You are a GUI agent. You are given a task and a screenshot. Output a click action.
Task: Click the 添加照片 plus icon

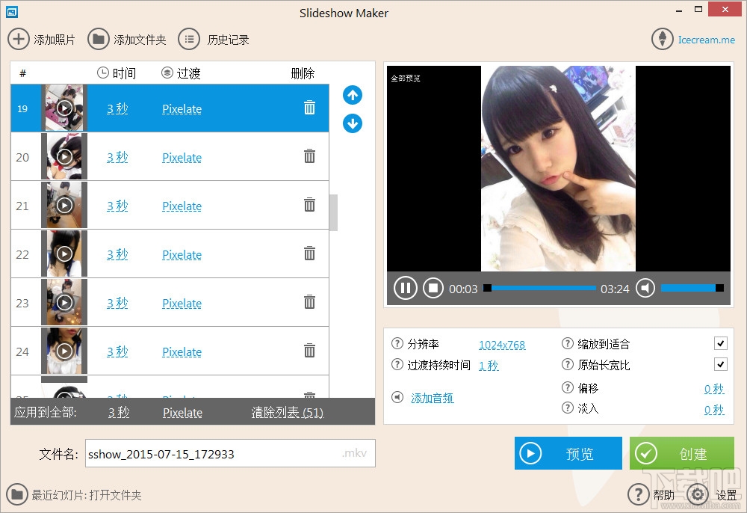tap(19, 39)
